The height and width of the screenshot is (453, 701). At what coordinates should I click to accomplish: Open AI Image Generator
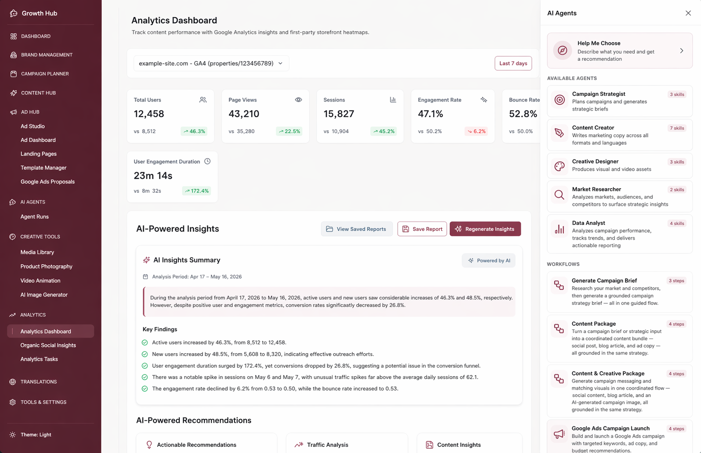[44, 295]
